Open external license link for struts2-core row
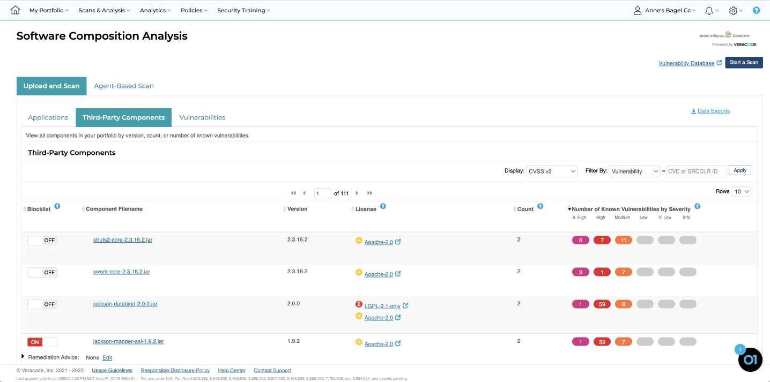This screenshot has height=382, width=770. [398, 242]
